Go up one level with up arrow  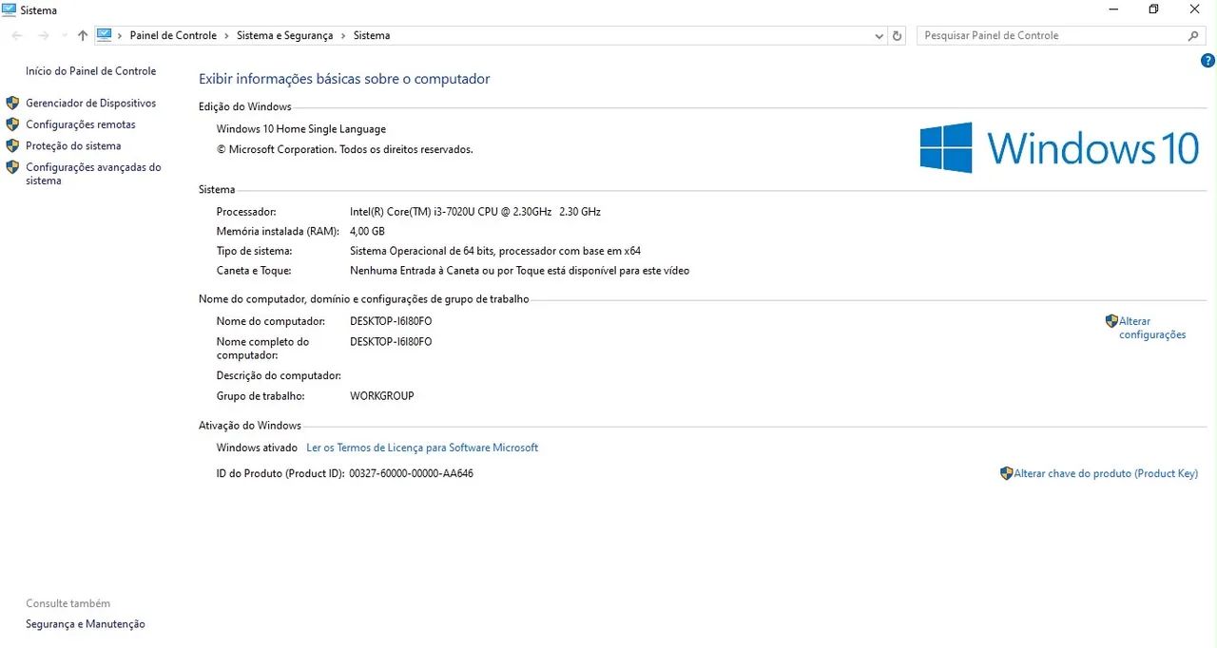click(83, 35)
